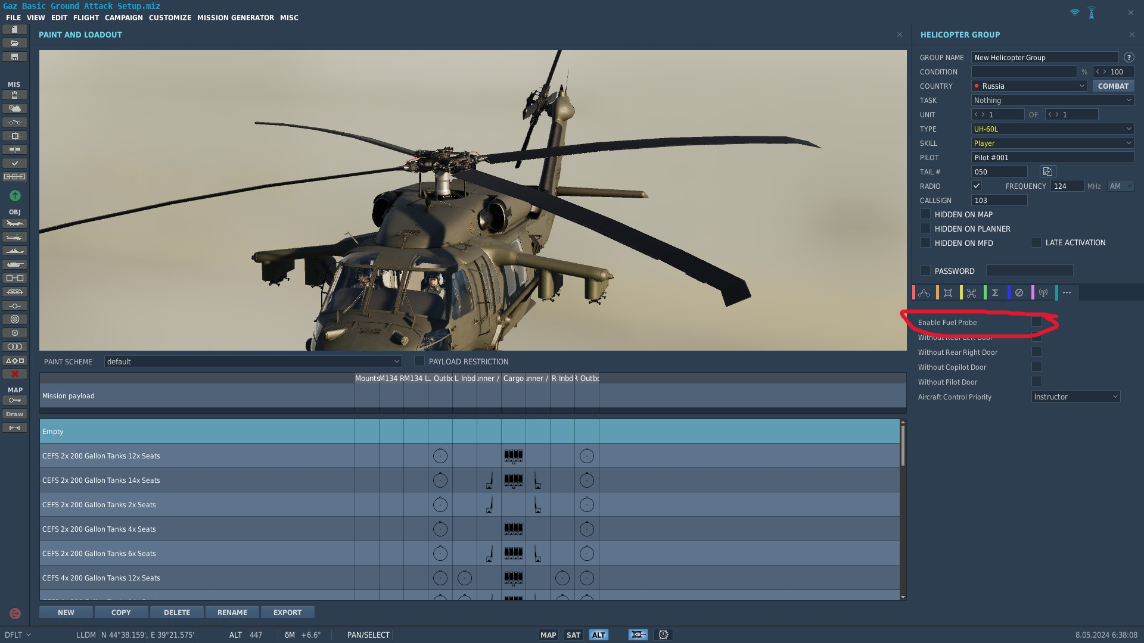Toggle Hidden on Map checkbox
1144x643 pixels.
pyautogui.click(x=925, y=214)
